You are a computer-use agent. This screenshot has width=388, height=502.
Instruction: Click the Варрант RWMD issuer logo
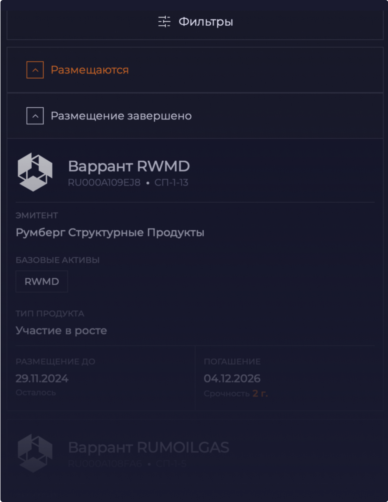(35, 172)
